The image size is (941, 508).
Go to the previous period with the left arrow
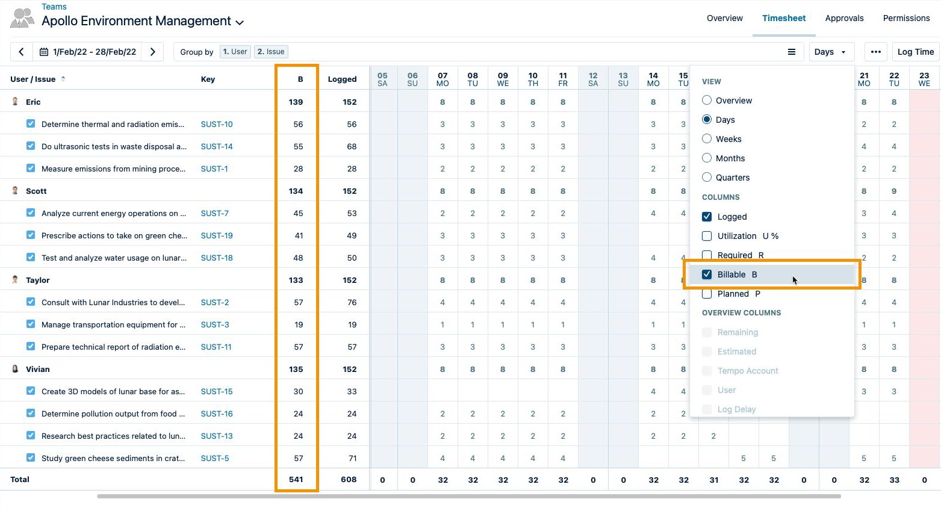22,52
